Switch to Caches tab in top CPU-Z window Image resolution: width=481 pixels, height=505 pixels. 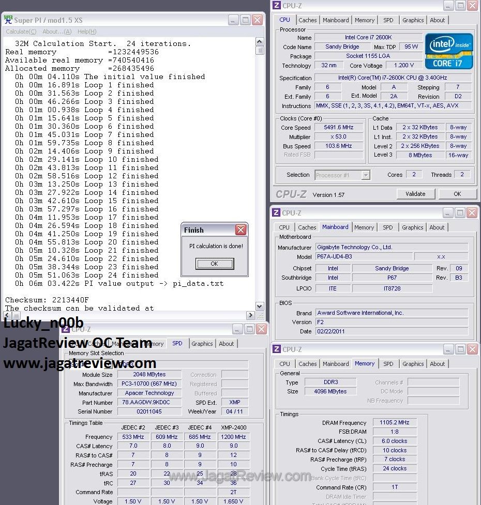point(308,20)
